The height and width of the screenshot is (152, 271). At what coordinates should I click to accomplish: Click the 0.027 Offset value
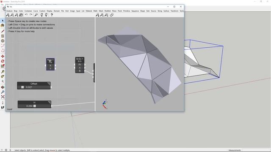pos(29,87)
